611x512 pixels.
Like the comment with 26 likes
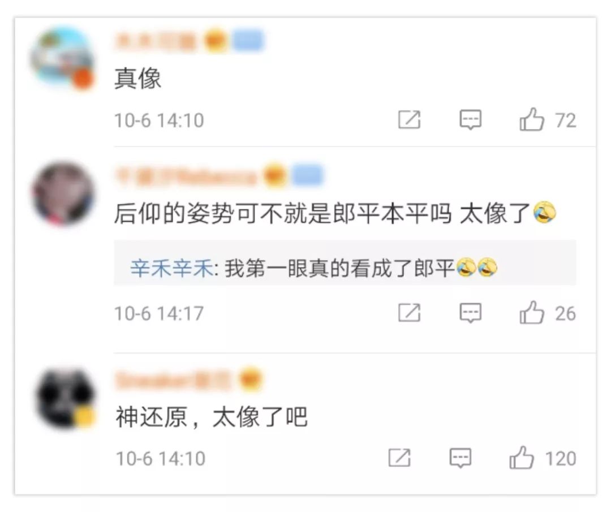[x=531, y=312]
